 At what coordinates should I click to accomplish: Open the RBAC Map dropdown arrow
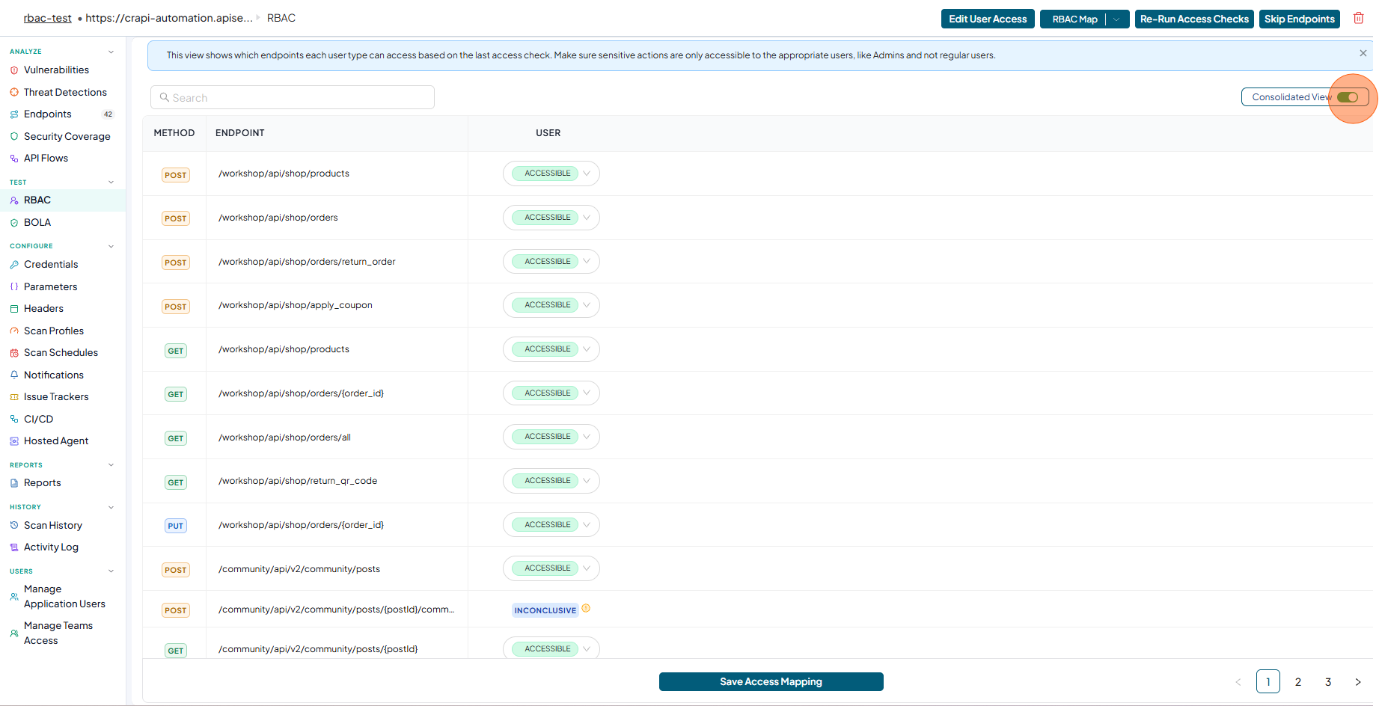1117,19
